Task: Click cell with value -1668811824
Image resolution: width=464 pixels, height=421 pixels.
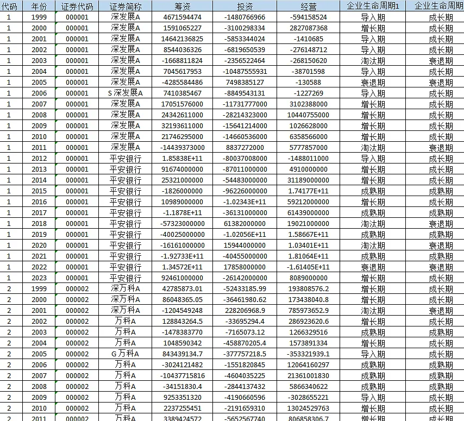Action: pyautogui.click(x=183, y=61)
